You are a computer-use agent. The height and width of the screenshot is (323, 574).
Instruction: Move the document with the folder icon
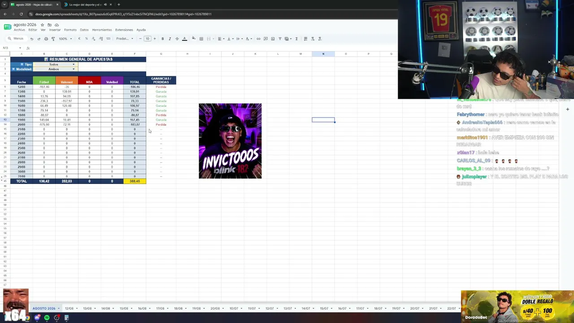coord(49,25)
